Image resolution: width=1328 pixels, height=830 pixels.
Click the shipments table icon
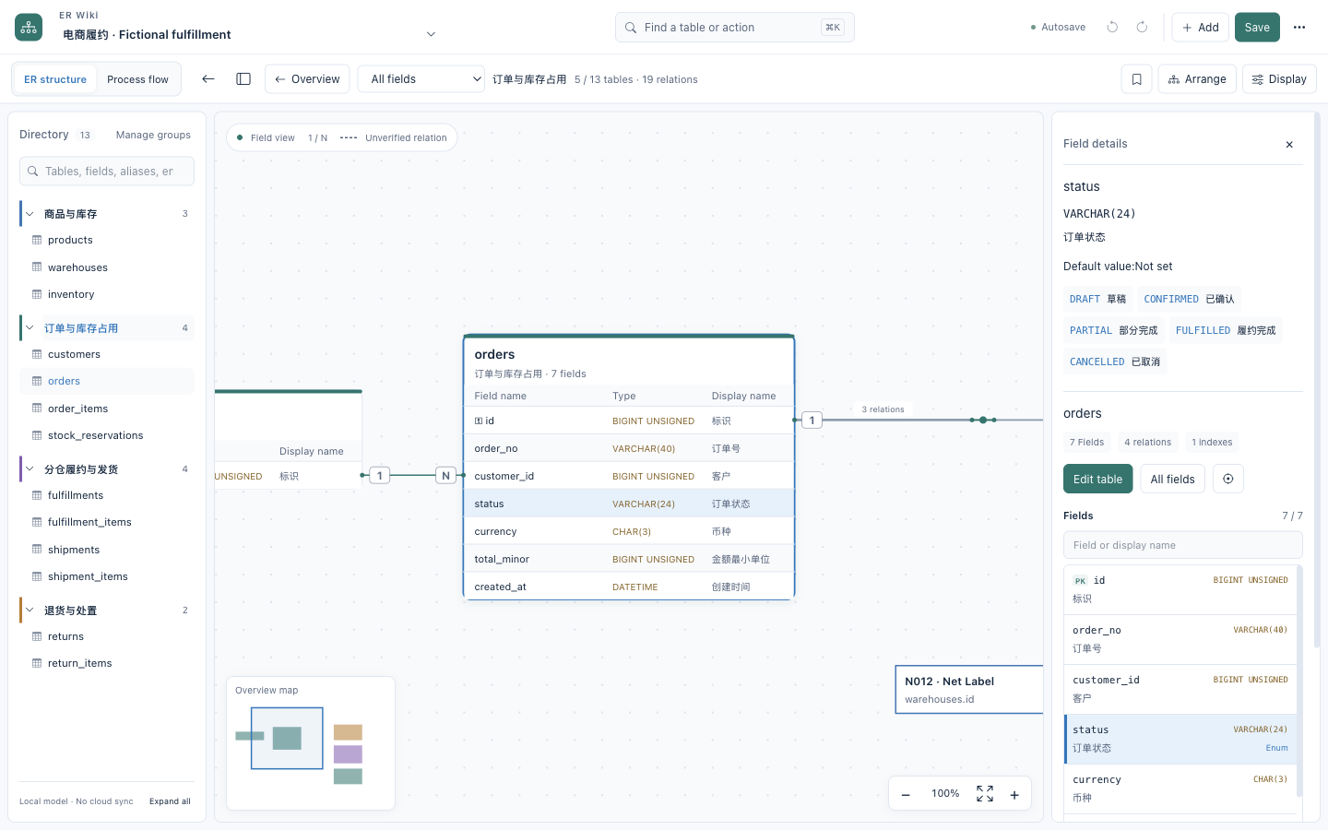pyautogui.click(x=37, y=550)
